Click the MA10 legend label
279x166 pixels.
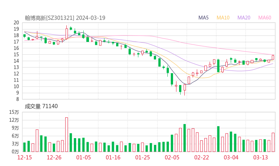tap(223, 18)
